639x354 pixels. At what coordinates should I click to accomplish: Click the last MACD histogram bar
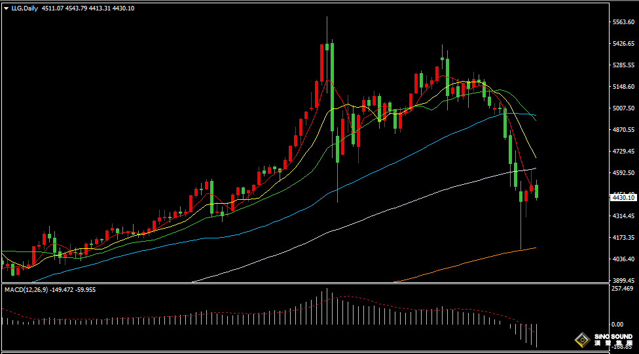[x=537, y=334]
